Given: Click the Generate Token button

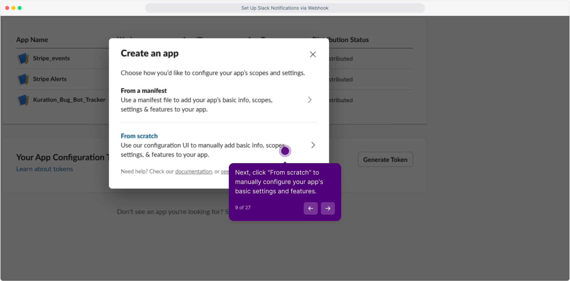Looking at the screenshot, I should coord(385,159).
